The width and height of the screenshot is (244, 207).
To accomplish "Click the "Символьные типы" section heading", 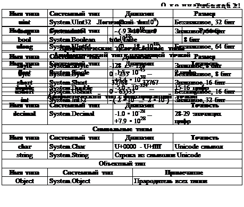I will pos(122,129).
